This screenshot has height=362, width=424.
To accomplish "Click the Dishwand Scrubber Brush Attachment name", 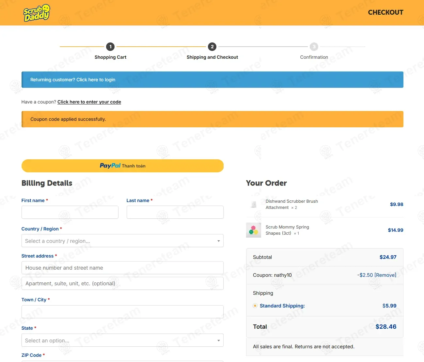I will pyautogui.click(x=291, y=204).
